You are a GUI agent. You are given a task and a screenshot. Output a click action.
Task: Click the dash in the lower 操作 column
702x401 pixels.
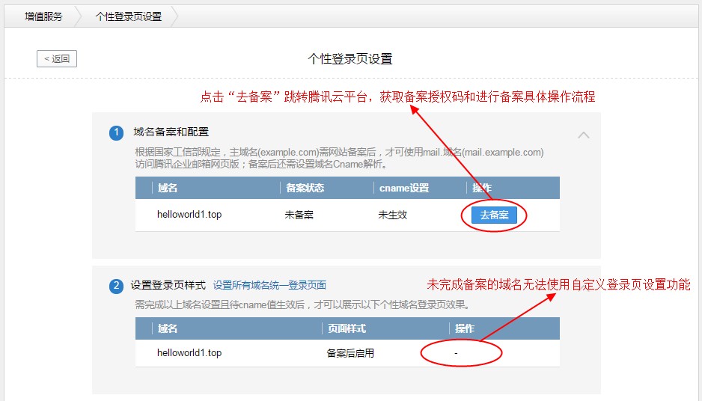click(456, 353)
